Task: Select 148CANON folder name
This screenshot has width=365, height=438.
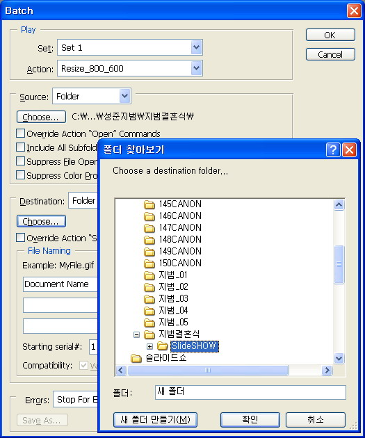Action: [x=180, y=240]
